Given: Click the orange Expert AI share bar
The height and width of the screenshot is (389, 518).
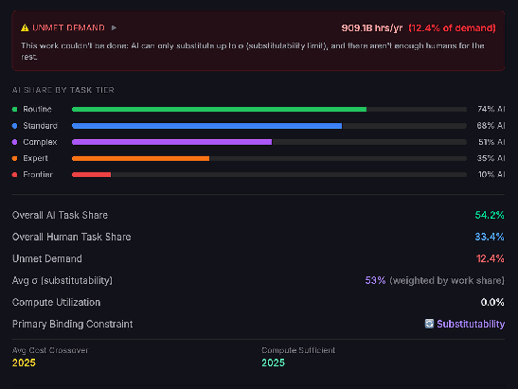Looking at the screenshot, I should point(140,158).
